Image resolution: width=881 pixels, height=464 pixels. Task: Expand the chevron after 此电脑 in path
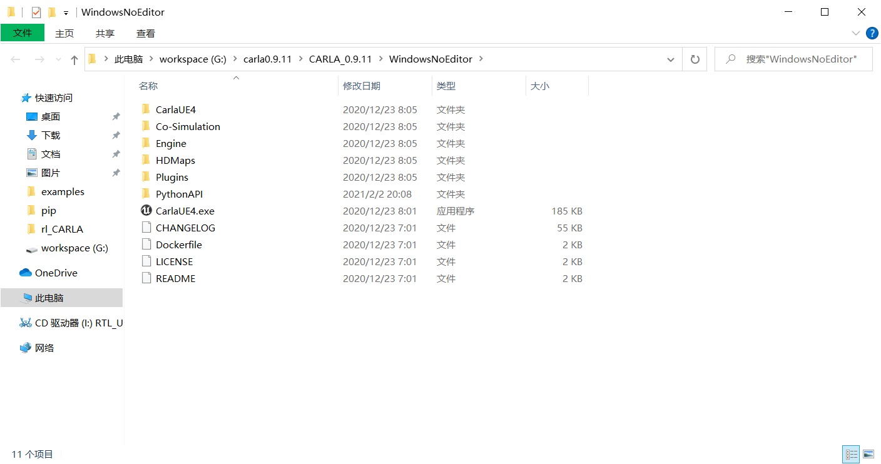coord(151,59)
